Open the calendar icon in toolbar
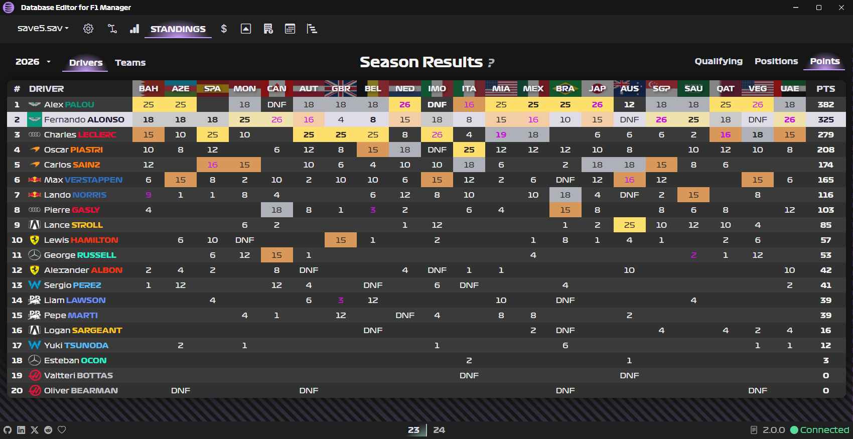 click(290, 29)
